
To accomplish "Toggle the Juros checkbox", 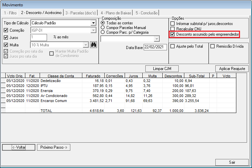I will click(x=6, y=38).
